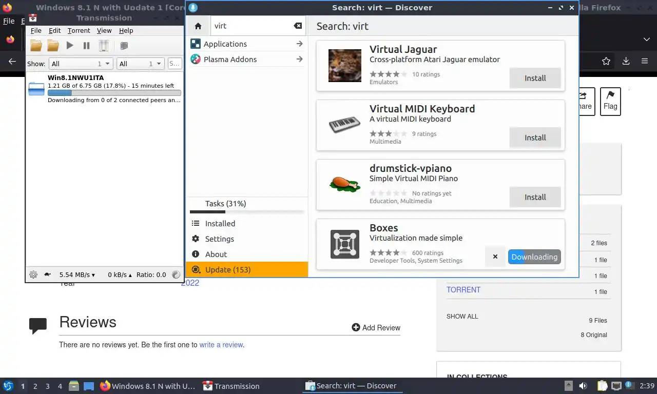Toggle turtle speed-limit mode in Transmission
The height and width of the screenshot is (394, 657).
tap(47, 274)
